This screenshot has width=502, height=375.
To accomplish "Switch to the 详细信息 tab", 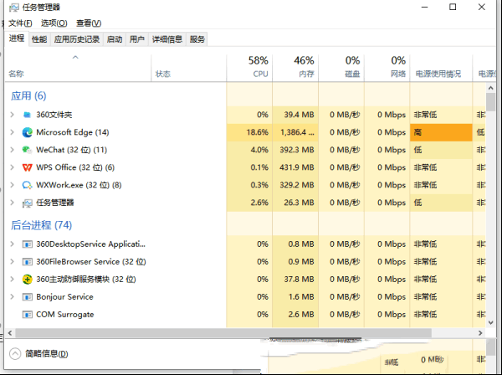I will 167,39.
